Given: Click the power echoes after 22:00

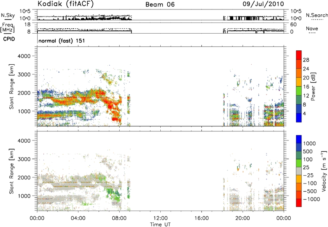Looking at the screenshot, I should (273, 115).
